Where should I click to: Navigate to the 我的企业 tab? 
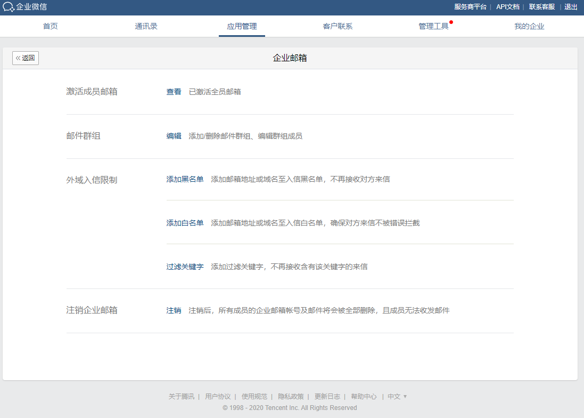tap(529, 26)
